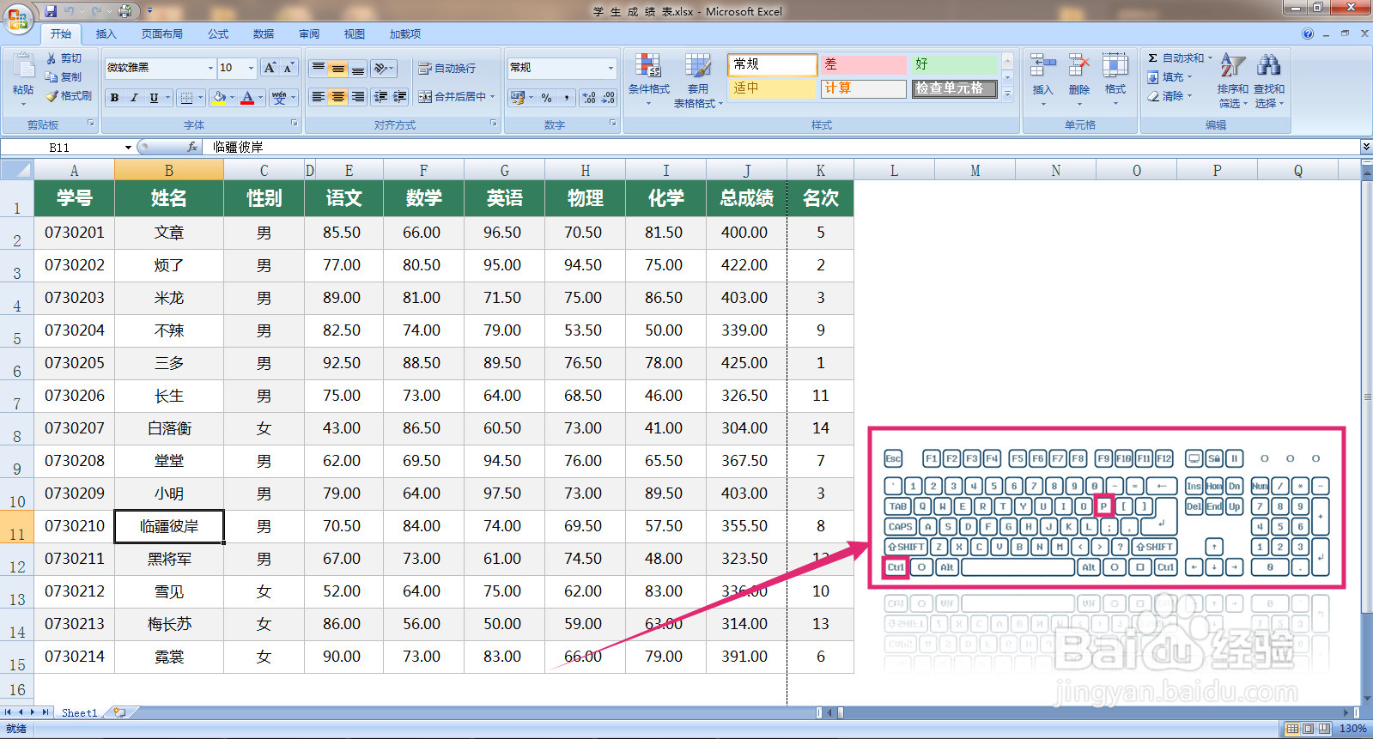This screenshot has width=1373, height=739.
Task: Click the Borders icon in font group
Action: click(186, 98)
